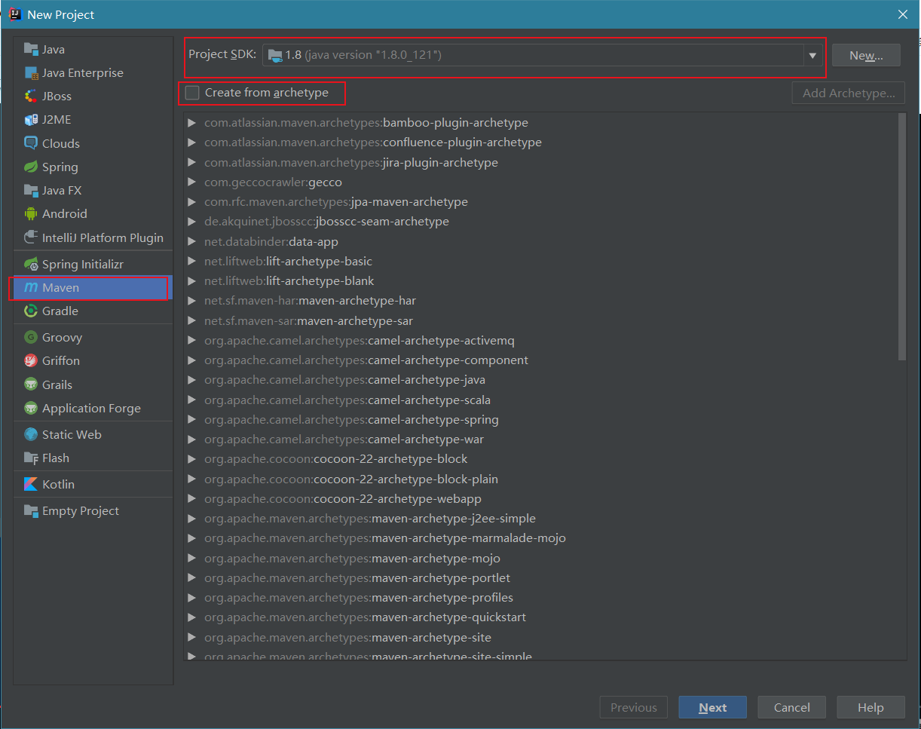Click the Grails icon
Screen dimensions: 921x729
click(x=31, y=384)
